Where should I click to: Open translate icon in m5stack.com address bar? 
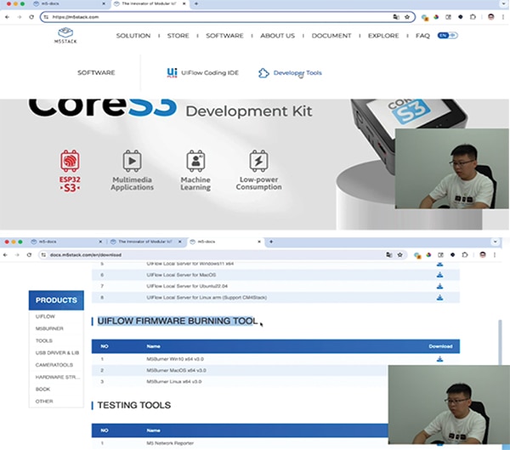click(x=396, y=17)
